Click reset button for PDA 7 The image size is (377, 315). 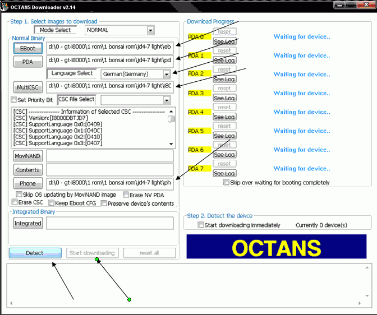click(x=224, y=164)
